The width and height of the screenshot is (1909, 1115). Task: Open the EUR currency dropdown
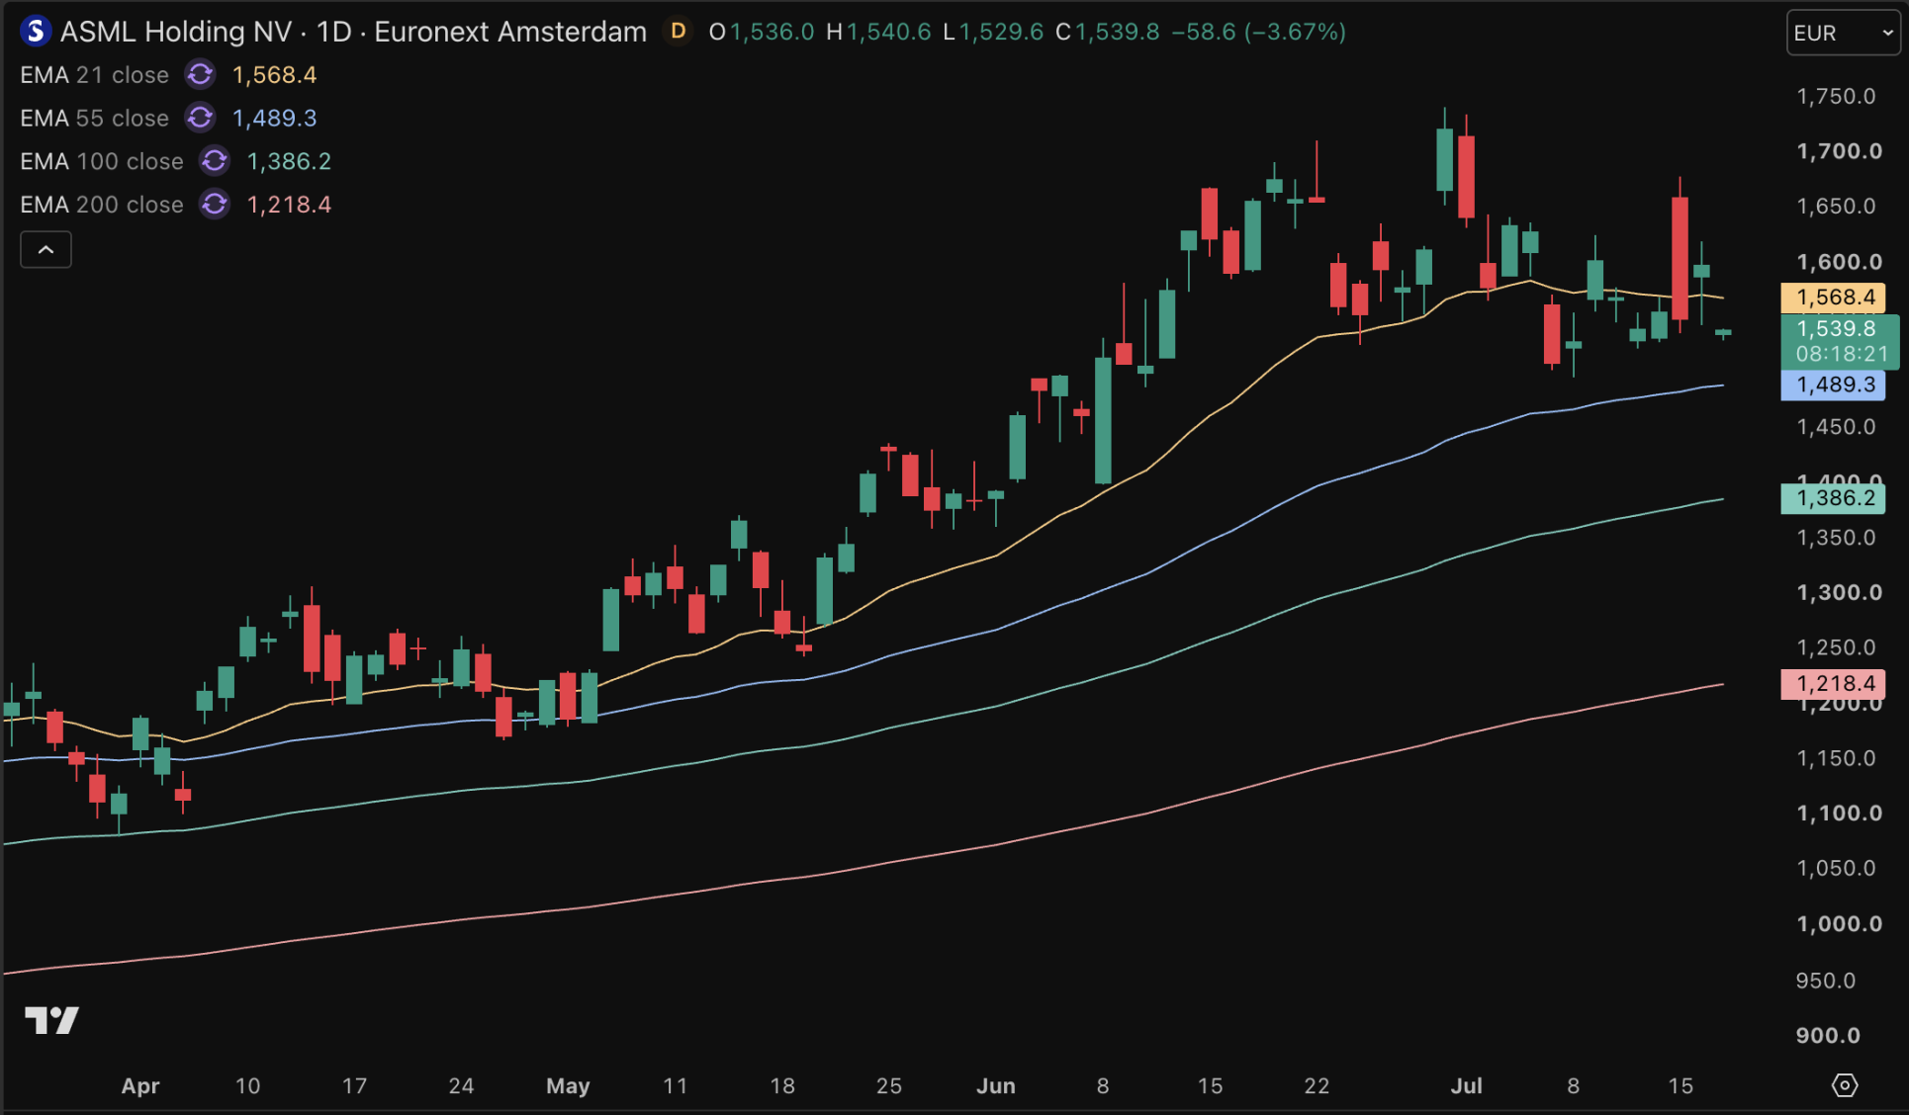[x=1844, y=33]
